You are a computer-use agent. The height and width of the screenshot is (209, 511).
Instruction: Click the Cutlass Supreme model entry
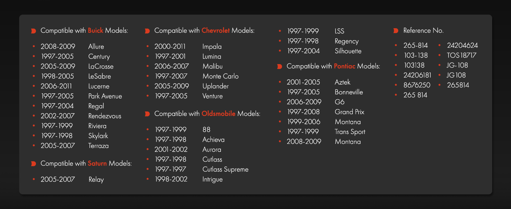click(225, 170)
